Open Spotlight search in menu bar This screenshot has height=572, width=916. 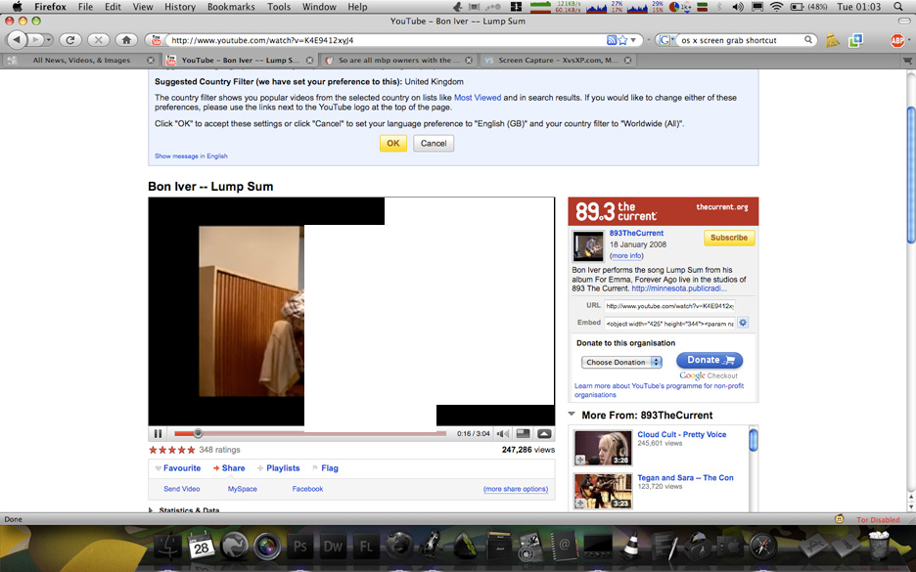[898, 7]
